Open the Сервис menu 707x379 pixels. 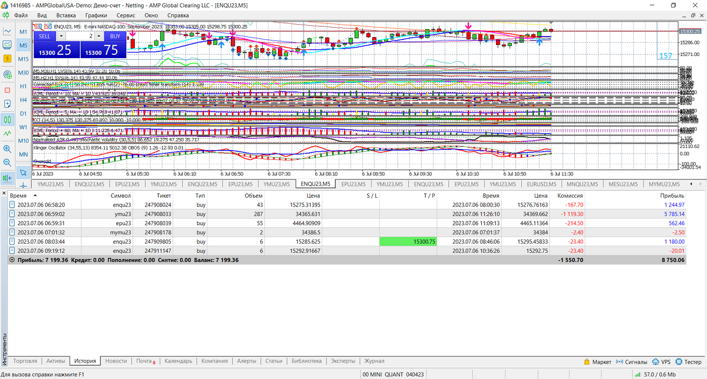(x=126, y=15)
